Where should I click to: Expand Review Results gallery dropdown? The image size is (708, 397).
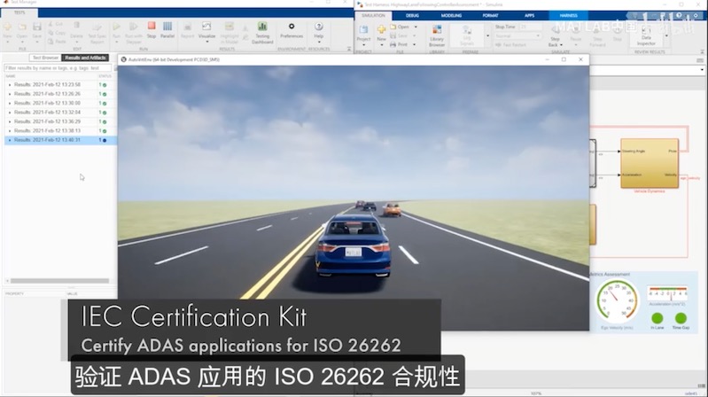[x=666, y=36]
